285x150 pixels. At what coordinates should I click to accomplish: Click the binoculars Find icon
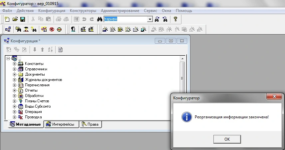[x=99, y=19]
